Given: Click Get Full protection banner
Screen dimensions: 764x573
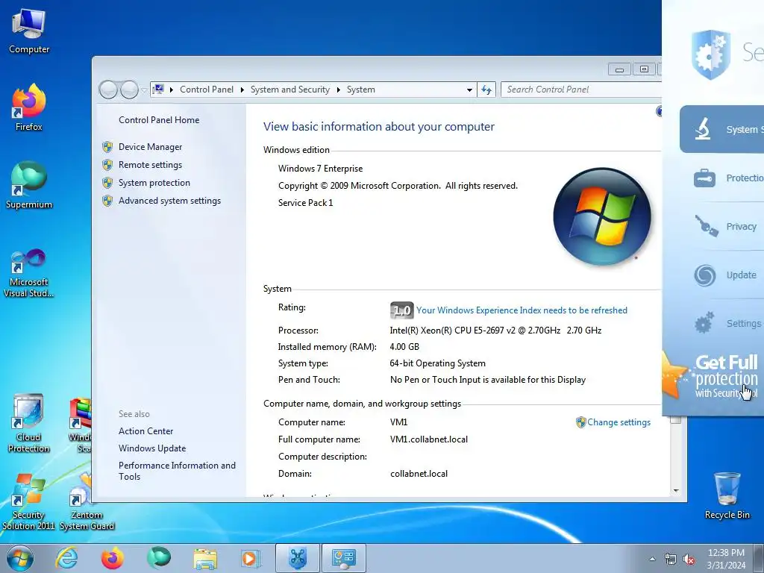Looking at the screenshot, I should coord(713,377).
